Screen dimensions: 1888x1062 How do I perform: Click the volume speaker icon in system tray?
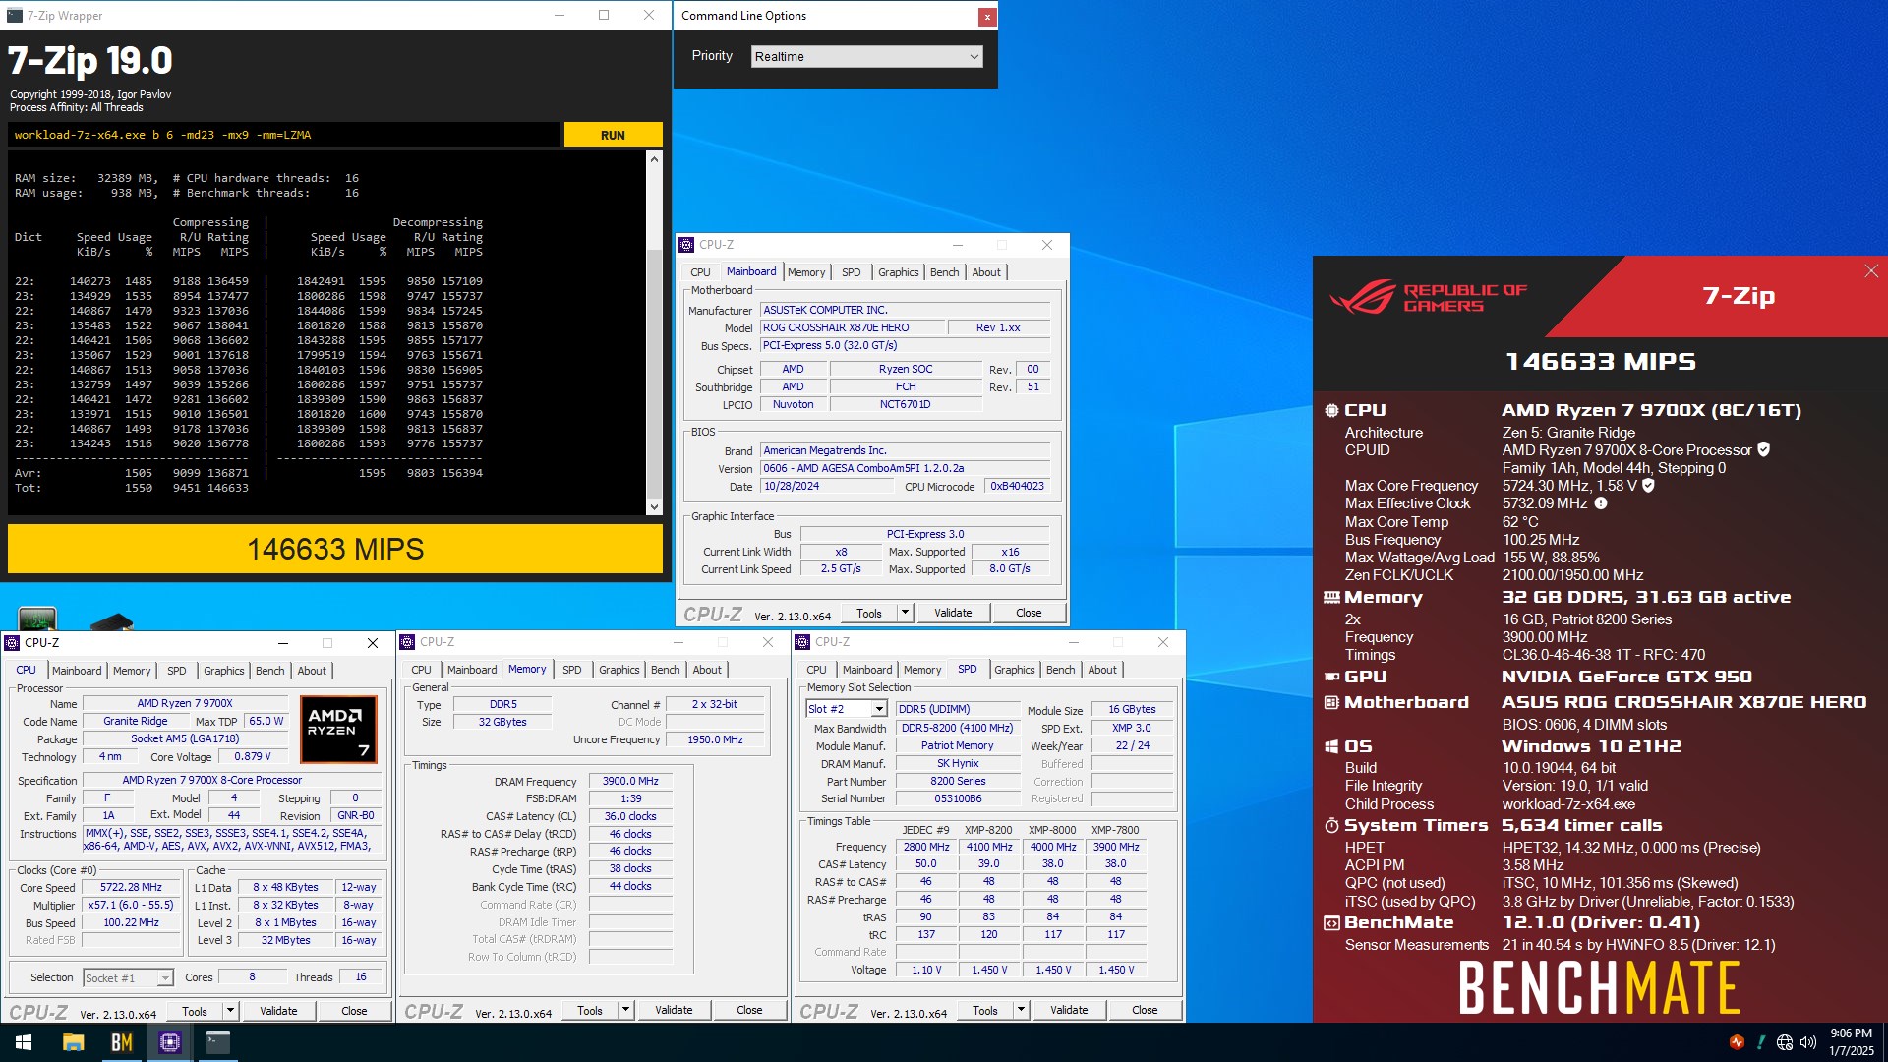(1808, 1042)
